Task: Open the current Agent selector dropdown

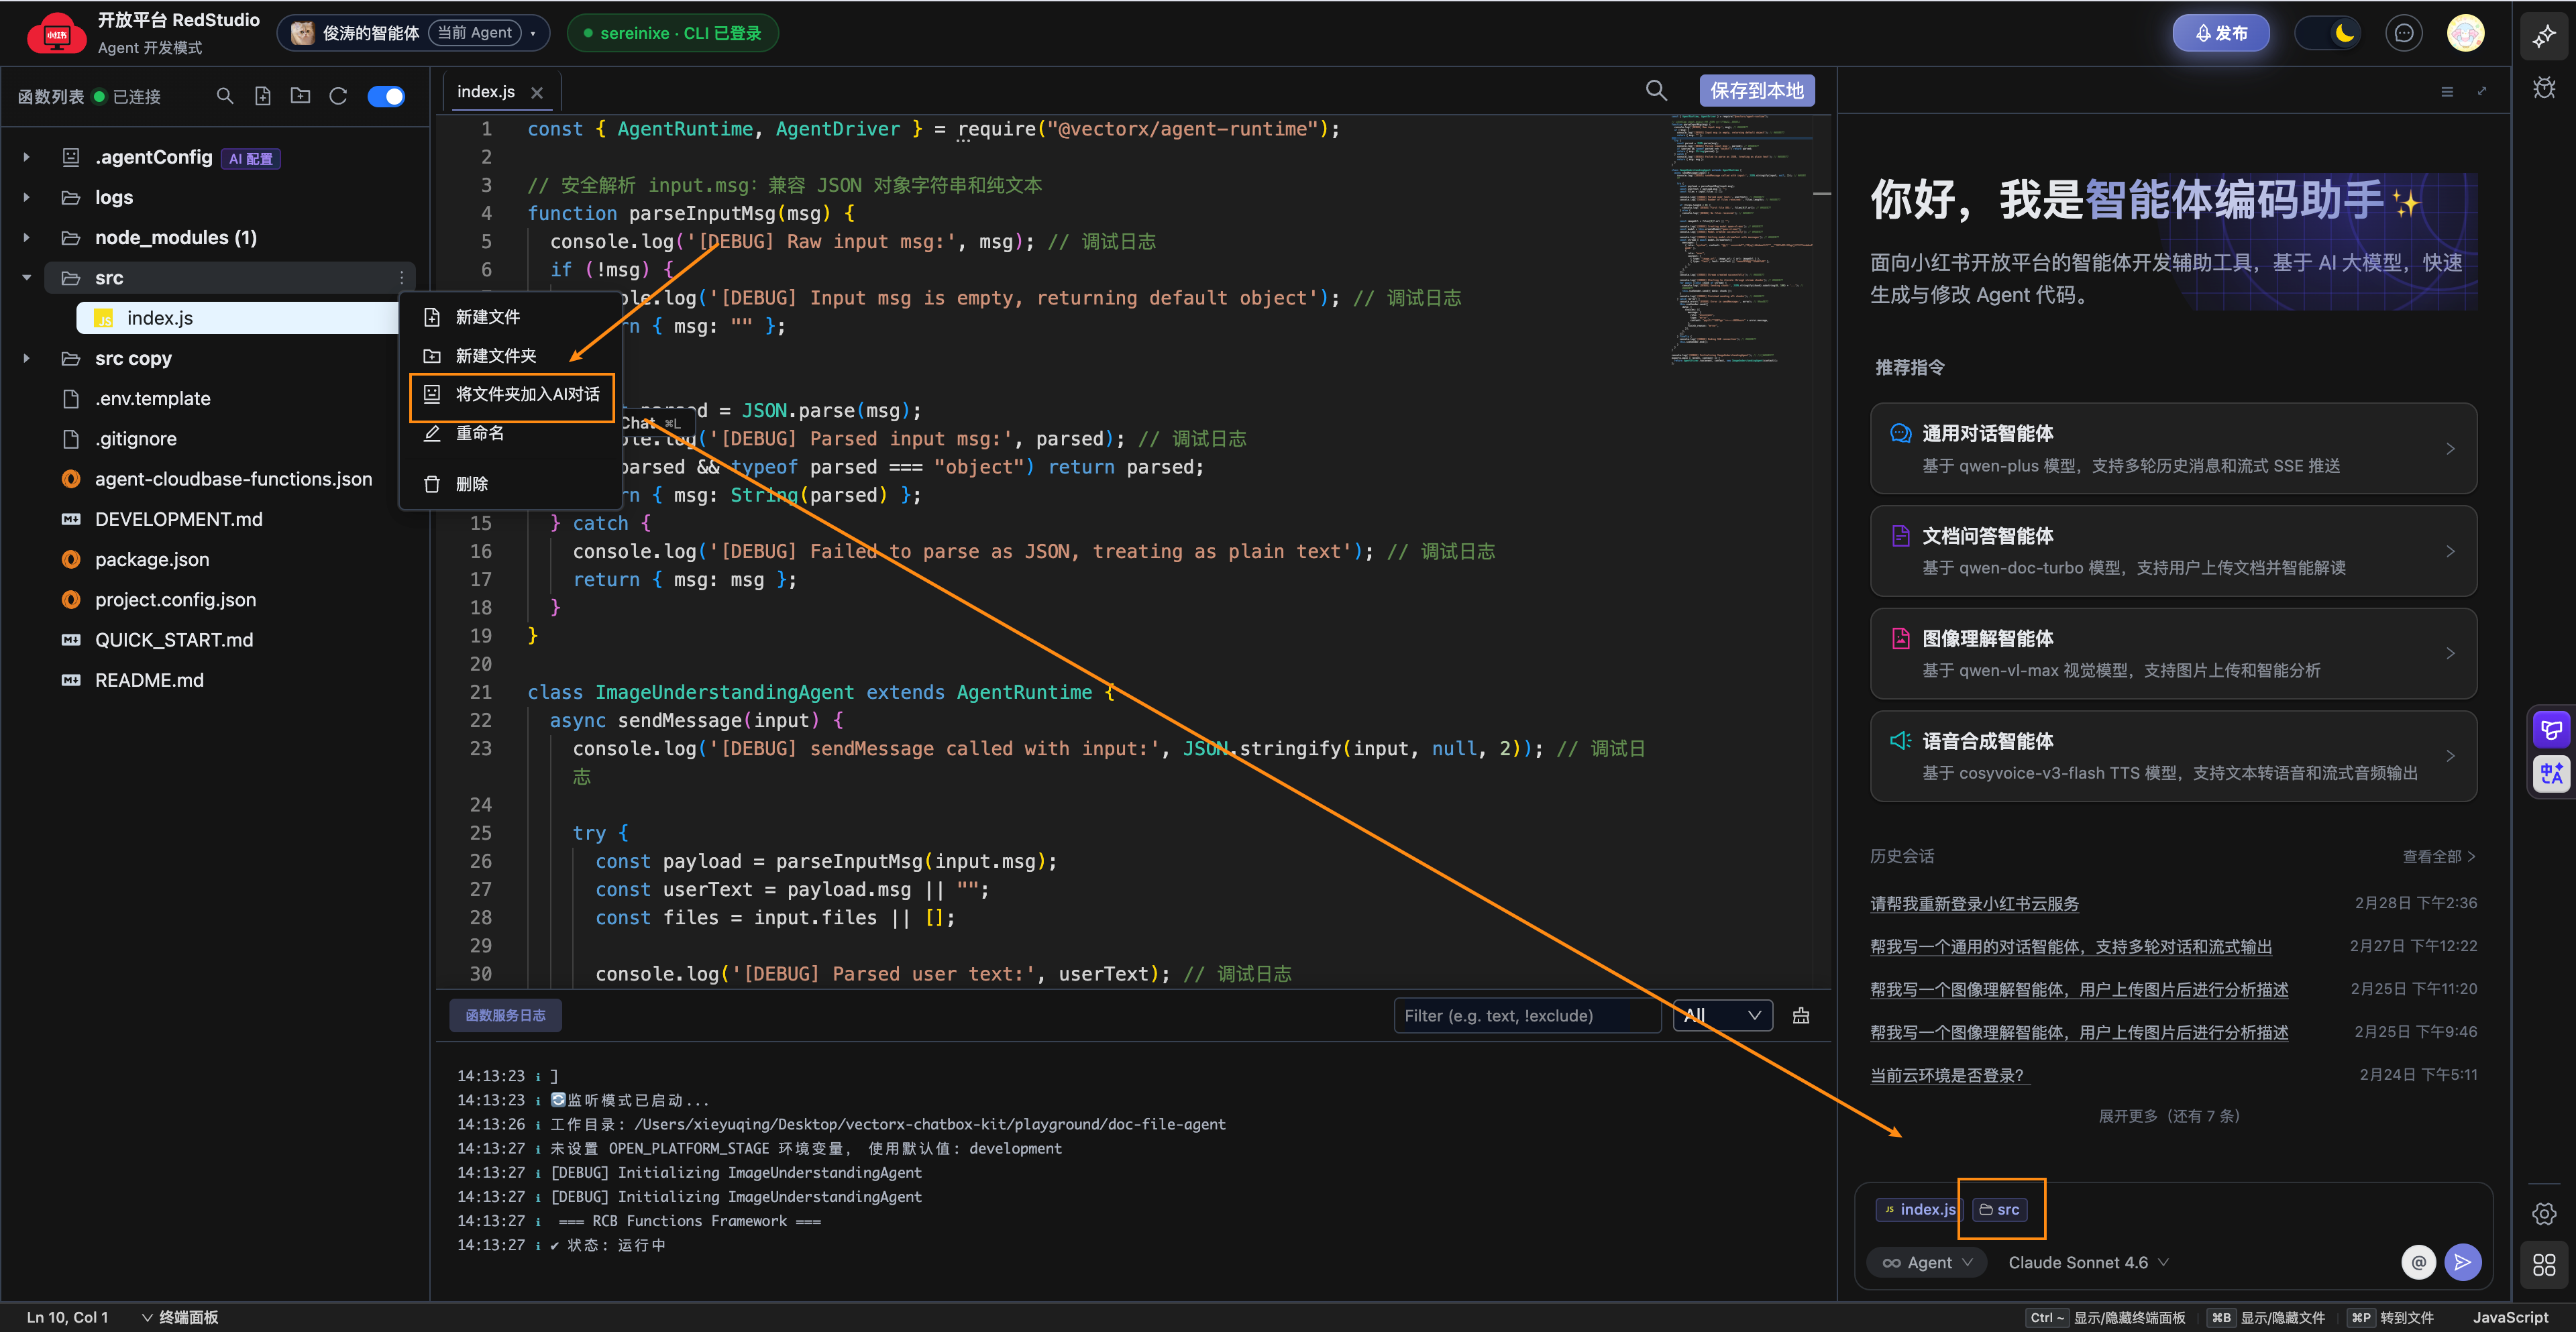Action: [413, 33]
